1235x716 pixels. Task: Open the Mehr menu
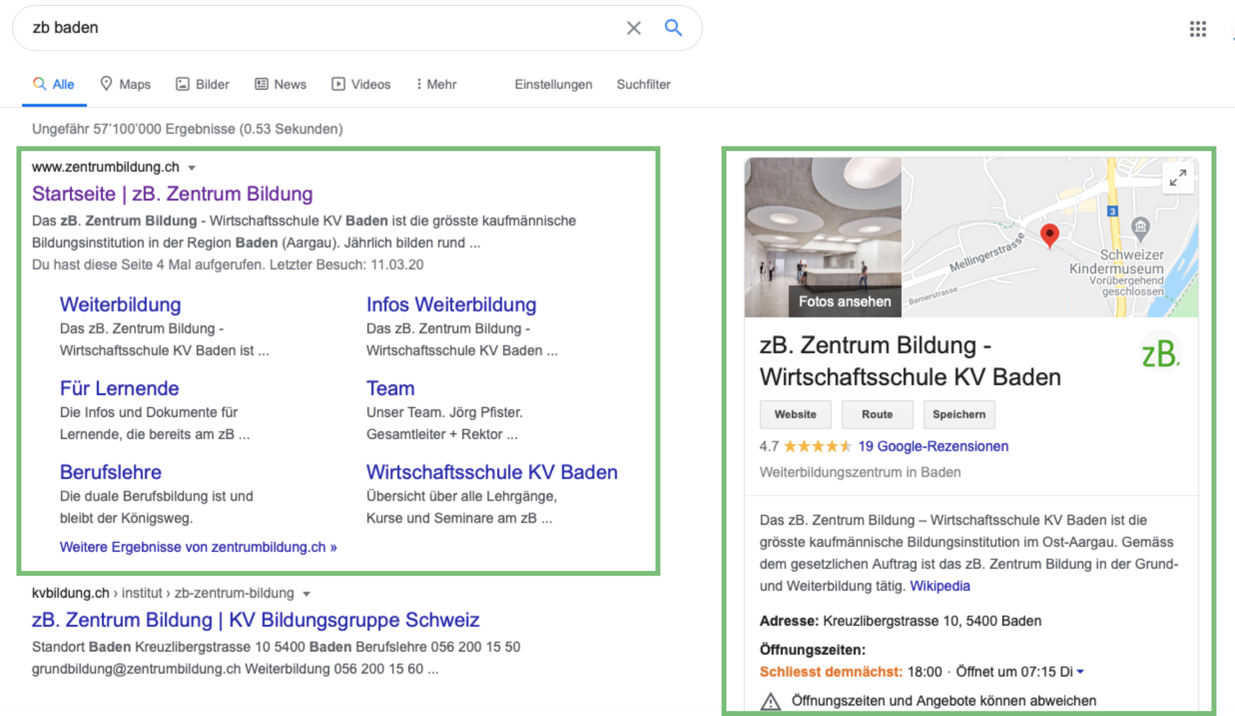[436, 84]
